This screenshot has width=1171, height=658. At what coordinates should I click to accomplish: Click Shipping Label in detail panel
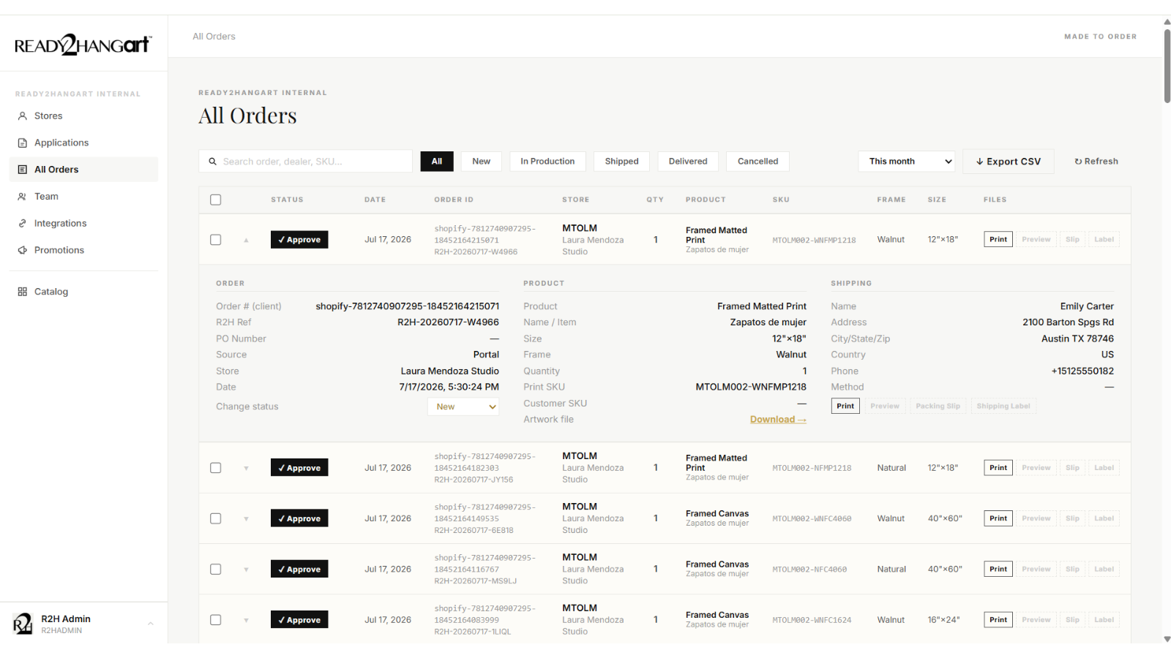click(1003, 406)
